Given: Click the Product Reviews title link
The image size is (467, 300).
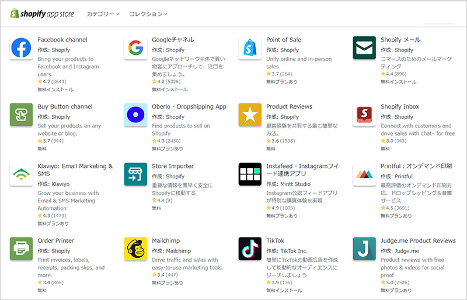Looking at the screenshot, I should (289, 106).
